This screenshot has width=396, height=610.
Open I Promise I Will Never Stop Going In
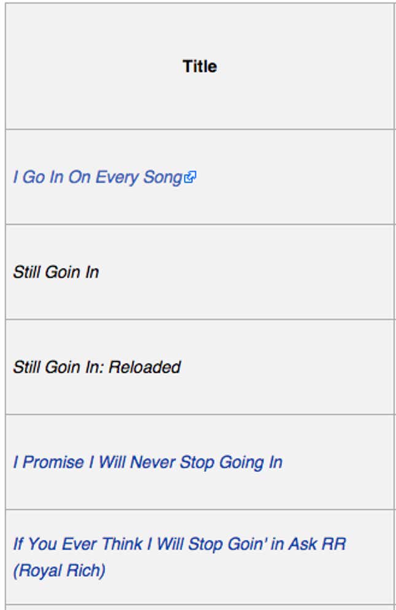pyautogui.click(x=148, y=463)
